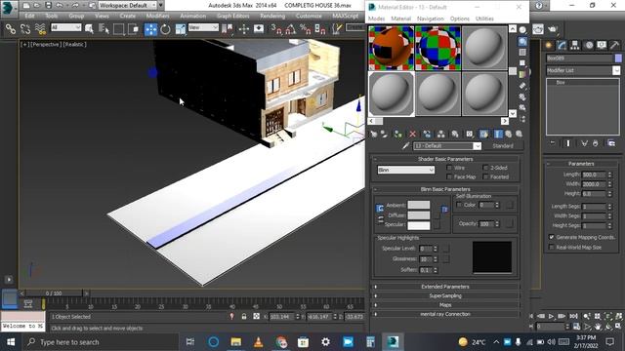Expand the Extended Parameters rollout

(x=445, y=287)
